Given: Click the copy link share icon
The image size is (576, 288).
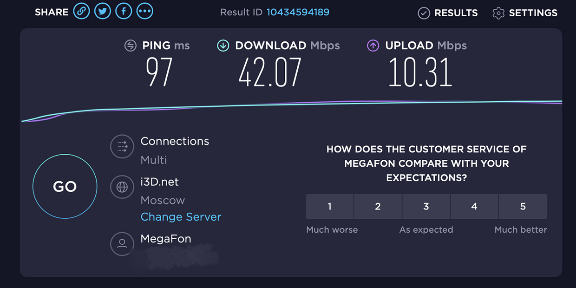Looking at the screenshot, I should click(81, 12).
